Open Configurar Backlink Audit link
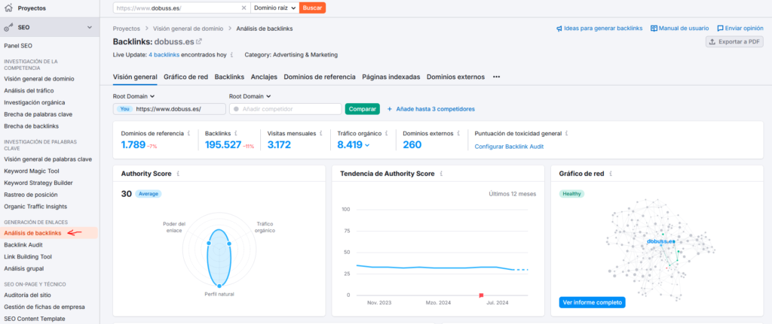 pos(509,147)
